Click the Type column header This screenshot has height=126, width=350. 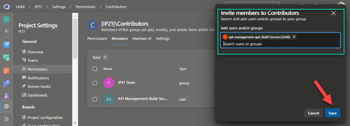click(183, 69)
